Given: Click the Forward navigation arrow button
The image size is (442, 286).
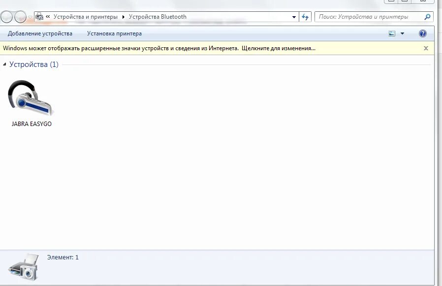Looking at the screenshot, I should (20, 17).
